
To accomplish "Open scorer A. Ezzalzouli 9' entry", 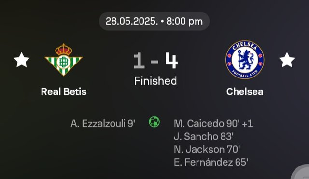I will pos(103,124).
